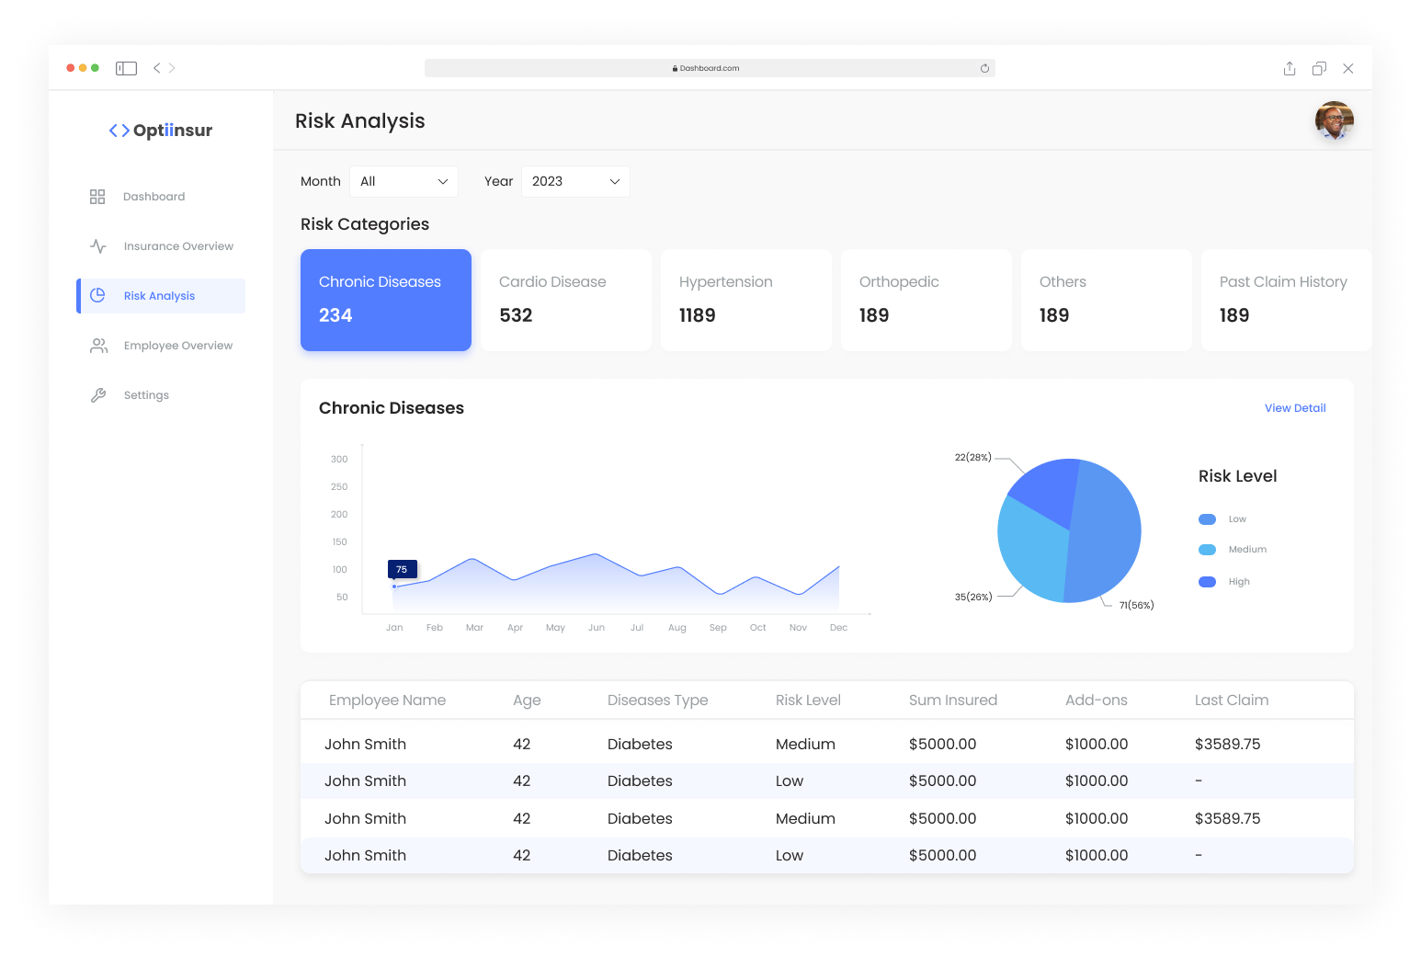This screenshot has height=957, width=1421.
Task: Open the View Detail link
Action: point(1294,408)
